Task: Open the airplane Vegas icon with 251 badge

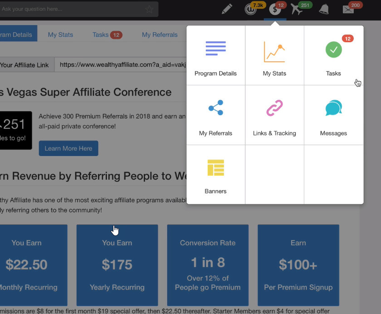Action: pos(297,10)
